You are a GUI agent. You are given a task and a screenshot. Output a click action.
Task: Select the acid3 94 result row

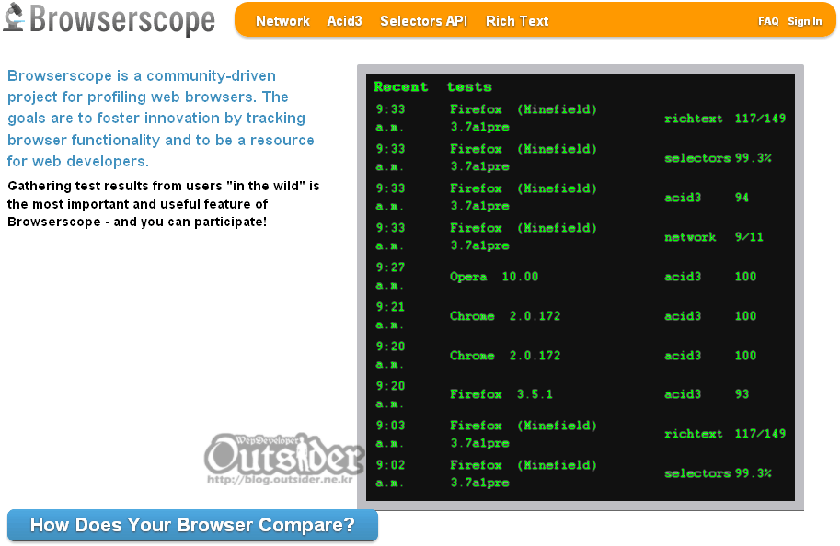pos(706,198)
